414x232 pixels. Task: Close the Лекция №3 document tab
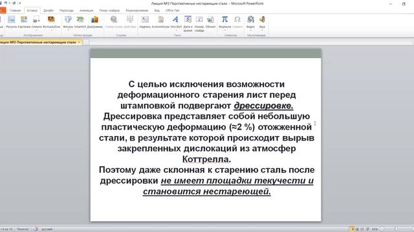pyautogui.click(x=79, y=42)
